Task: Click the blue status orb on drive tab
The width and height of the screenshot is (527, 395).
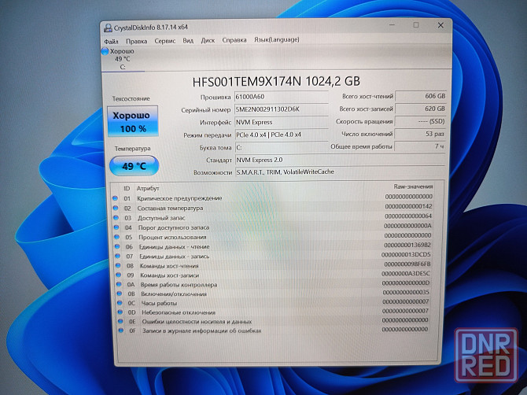Action: point(105,51)
